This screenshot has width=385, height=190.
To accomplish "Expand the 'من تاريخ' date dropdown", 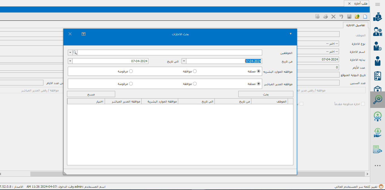I will [x=184, y=61].
